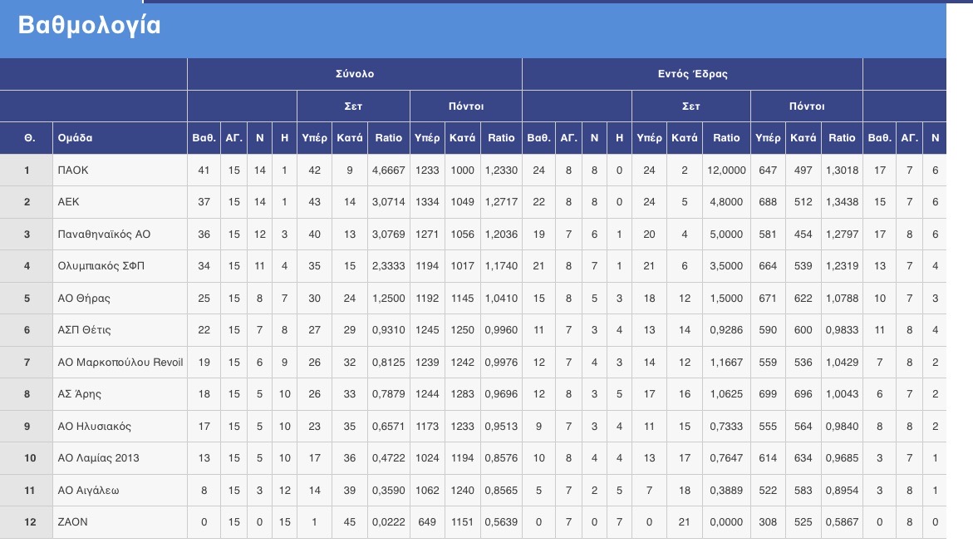
Task: Click ΑΕΚ's total points-for value 1334
Action: (427, 202)
